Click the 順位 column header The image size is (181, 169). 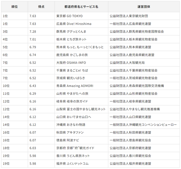tap(14, 6)
